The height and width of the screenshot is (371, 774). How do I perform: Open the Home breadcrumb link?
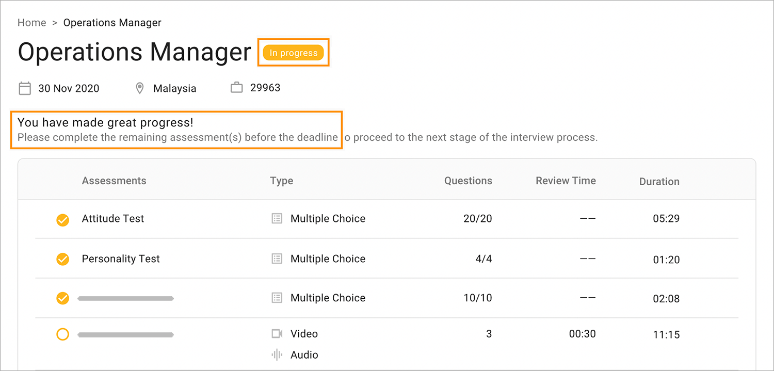tap(31, 22)
